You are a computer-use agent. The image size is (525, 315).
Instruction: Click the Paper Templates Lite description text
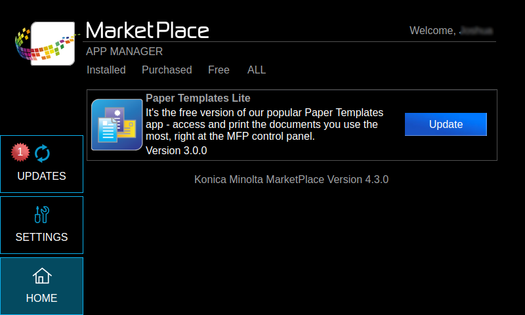point(264,124)
